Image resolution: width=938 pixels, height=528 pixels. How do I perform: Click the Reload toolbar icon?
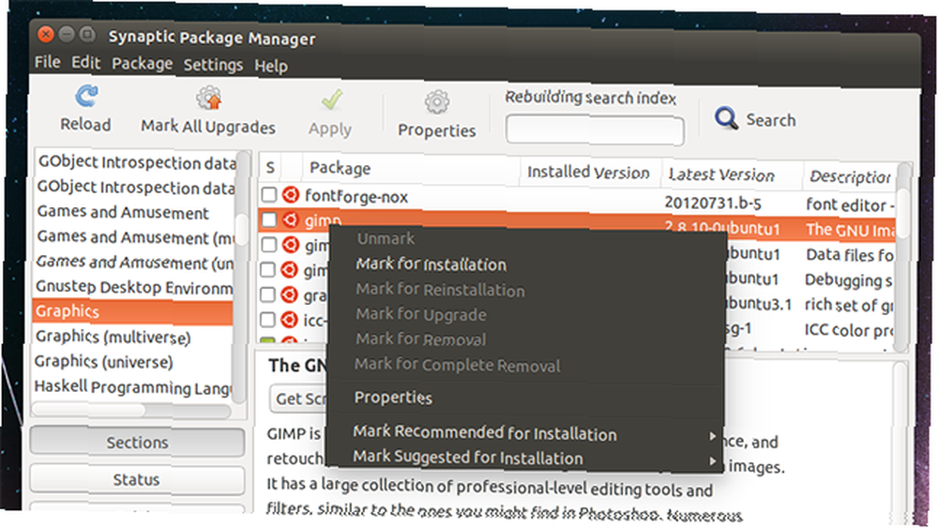click(x=86, y=96)
